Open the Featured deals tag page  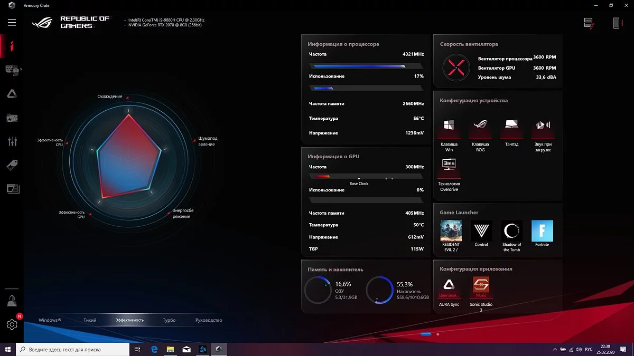(x=12, y=165)
